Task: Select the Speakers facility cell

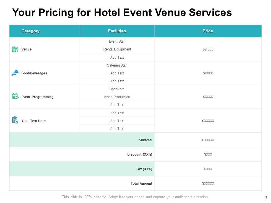Action: pyautogui.click(x=117, y=89)
